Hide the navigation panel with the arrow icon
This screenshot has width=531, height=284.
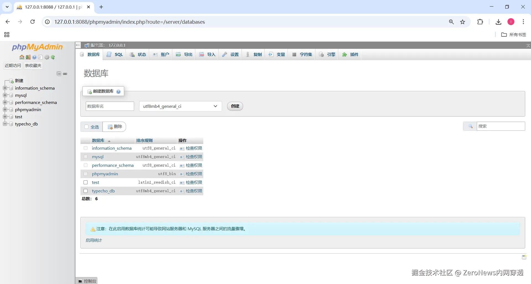78,45
